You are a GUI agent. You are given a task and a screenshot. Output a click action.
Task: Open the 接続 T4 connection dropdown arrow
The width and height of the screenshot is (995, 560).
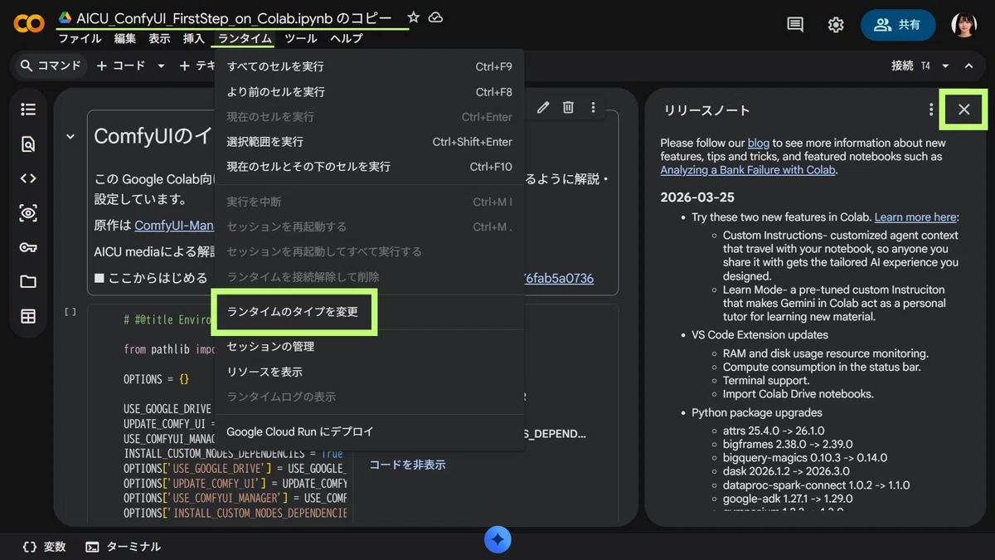tap(945, 66)
